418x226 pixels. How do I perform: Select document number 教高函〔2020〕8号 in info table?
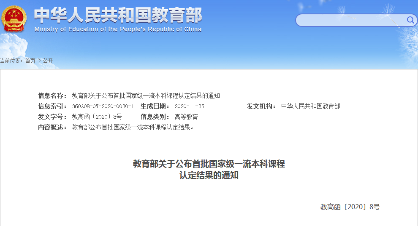tap(97, 117)
